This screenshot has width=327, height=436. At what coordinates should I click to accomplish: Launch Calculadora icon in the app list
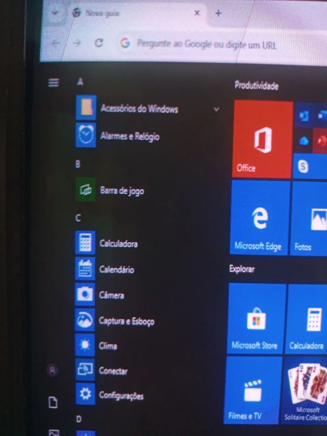pyautogui.click(x=85, y=243)
